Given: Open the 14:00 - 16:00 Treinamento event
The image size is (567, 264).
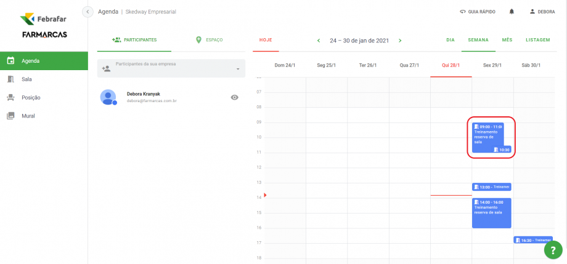Looking at the screenshot, I should (x=491, y=212).
